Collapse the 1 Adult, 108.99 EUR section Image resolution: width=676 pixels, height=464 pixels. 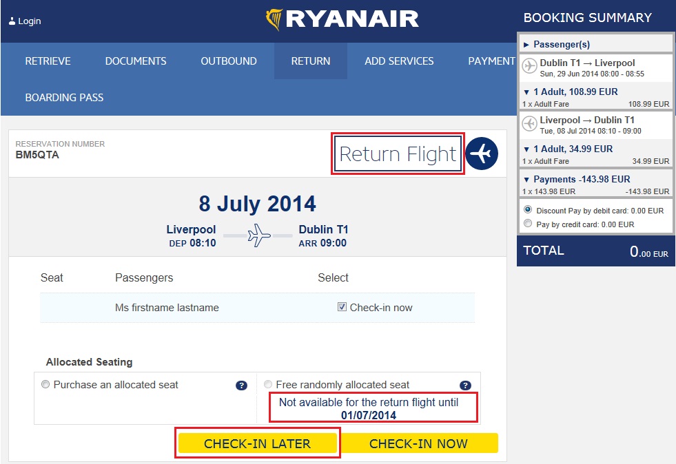click(526, 92)
